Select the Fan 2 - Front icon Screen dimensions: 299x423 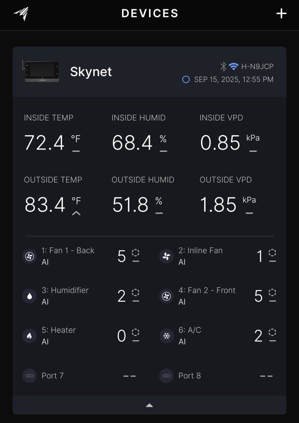point(166,296)
